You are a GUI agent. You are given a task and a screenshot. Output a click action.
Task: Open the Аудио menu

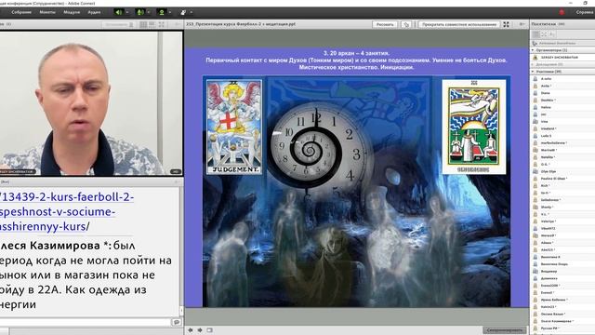94,12
